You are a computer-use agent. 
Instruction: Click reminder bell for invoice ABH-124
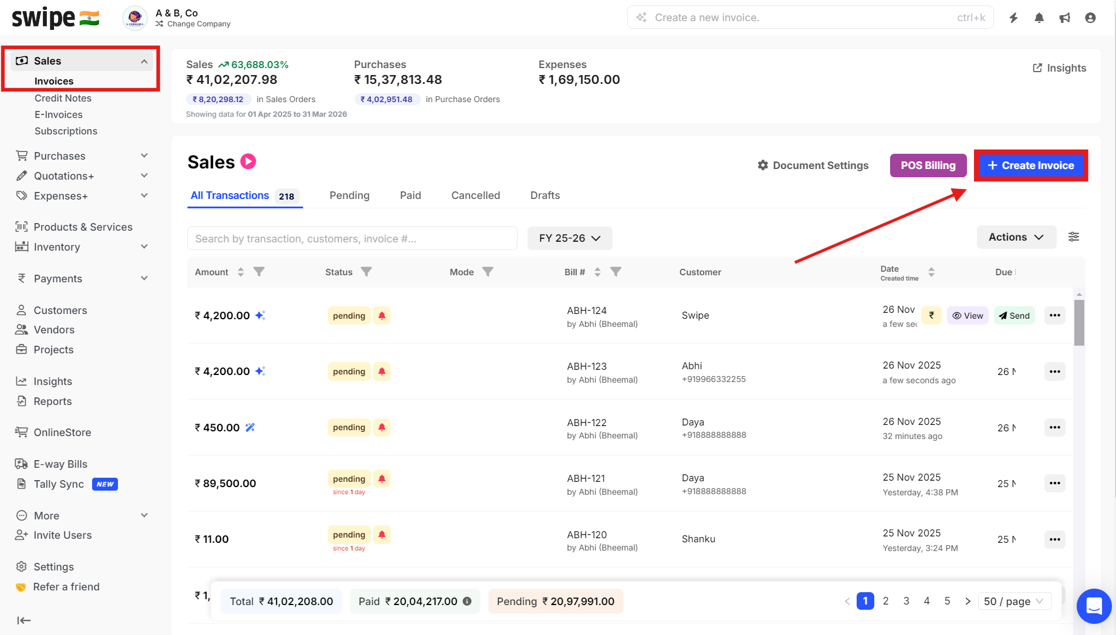[x=382, y=316]
